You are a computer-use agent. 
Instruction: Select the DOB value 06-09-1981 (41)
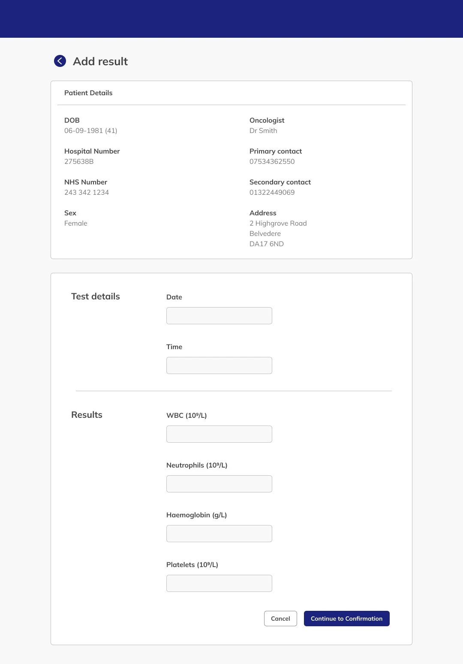(91, 130)
